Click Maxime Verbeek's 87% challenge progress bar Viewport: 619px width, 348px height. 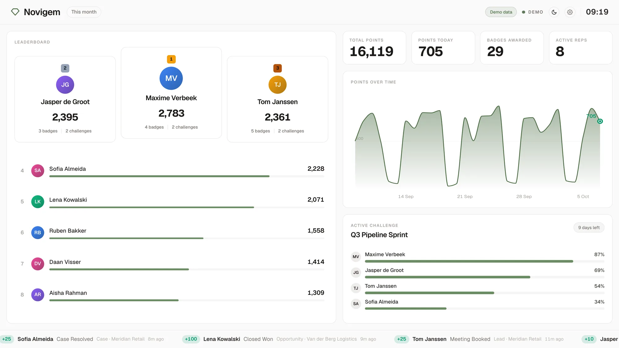tap(485, 261)
